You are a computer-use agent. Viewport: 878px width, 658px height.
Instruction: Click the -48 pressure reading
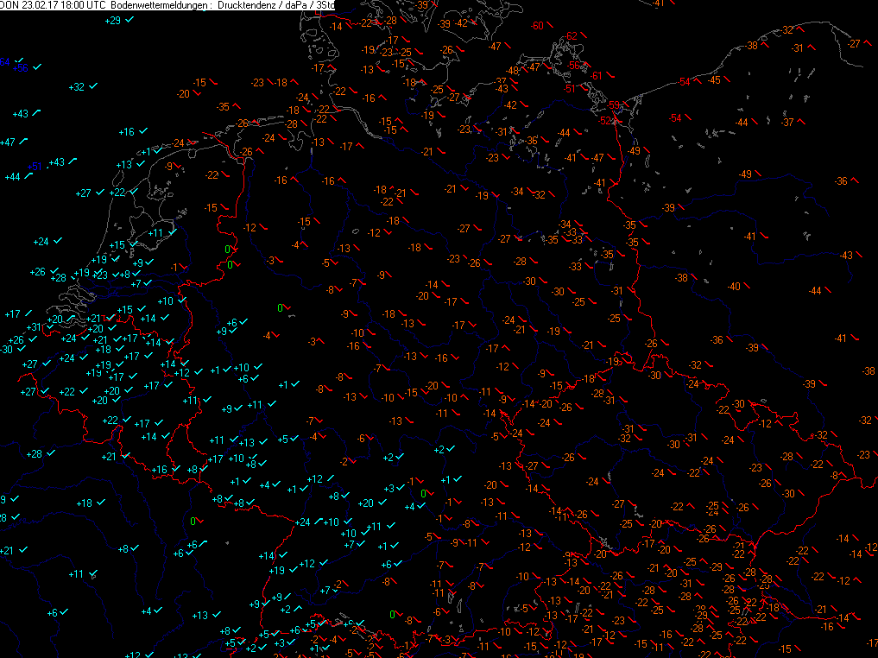tap(513, 70)
